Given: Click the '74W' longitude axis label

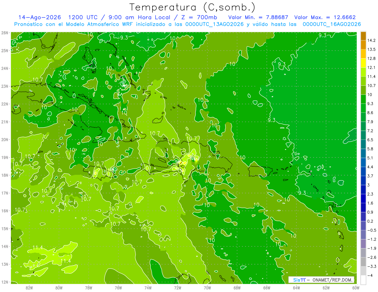Looking at the screenshot, I should click(148, 288).
